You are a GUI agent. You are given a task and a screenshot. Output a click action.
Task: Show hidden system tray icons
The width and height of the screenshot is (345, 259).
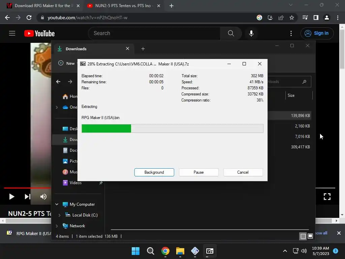285,251
